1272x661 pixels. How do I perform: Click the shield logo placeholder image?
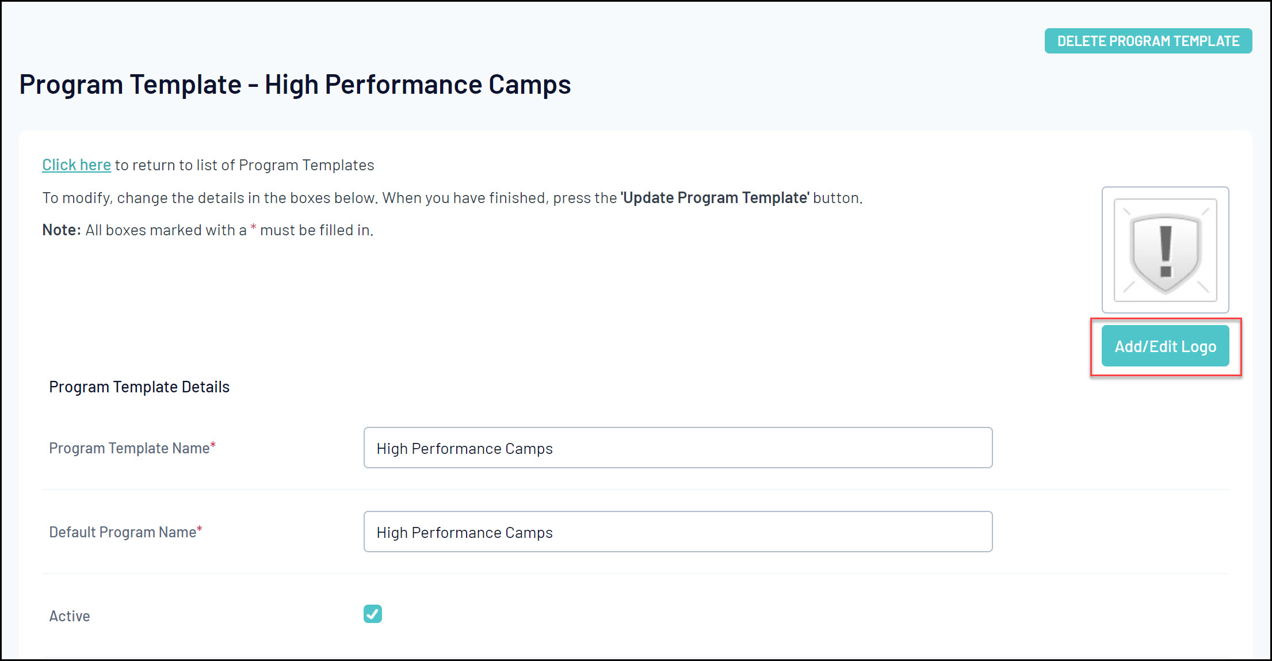coord(1165,250)
